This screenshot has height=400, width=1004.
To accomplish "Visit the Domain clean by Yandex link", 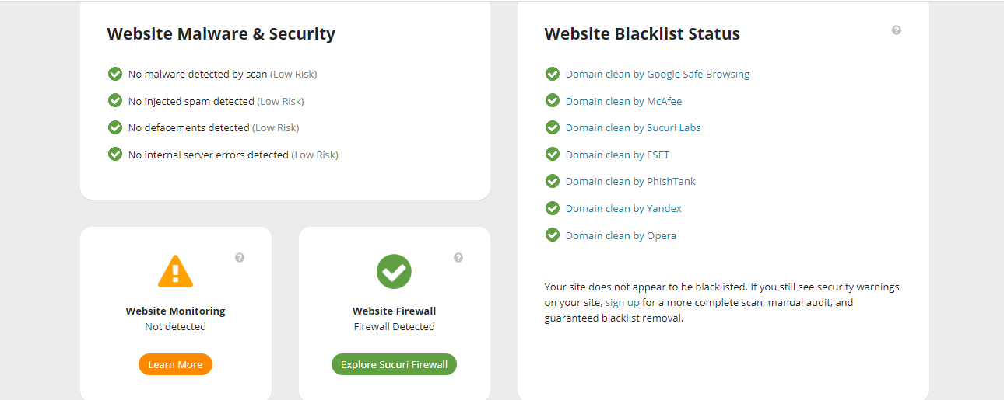I will (623, 208).
